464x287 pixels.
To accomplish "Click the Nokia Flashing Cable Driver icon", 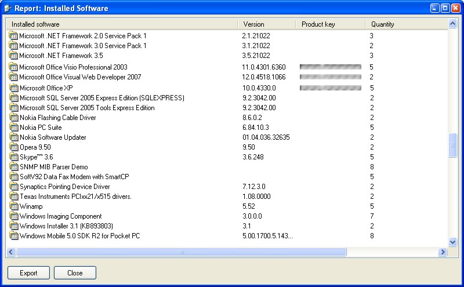I will click(x=13, y=118).
